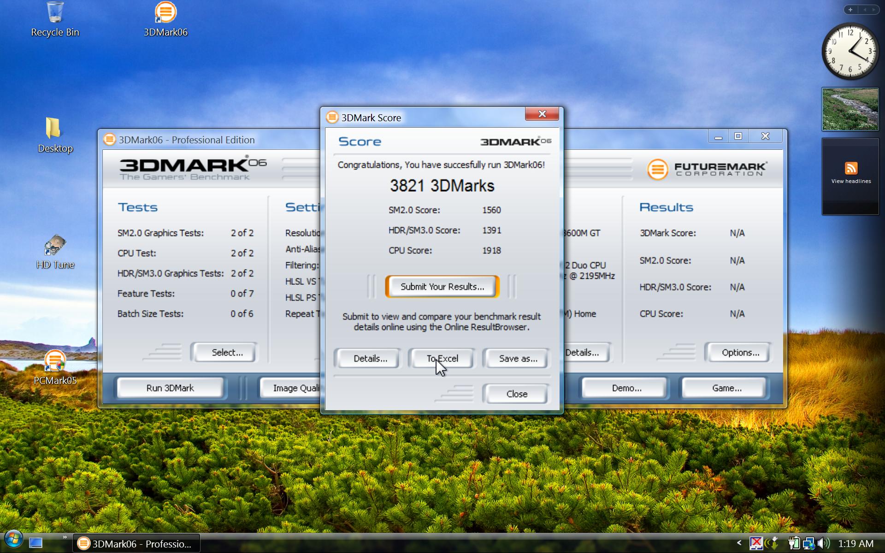The height and width of the screenshot is (553, 885).
Task: Click the 3821 3DMarks score text
Action: click(x=442, y=186)
